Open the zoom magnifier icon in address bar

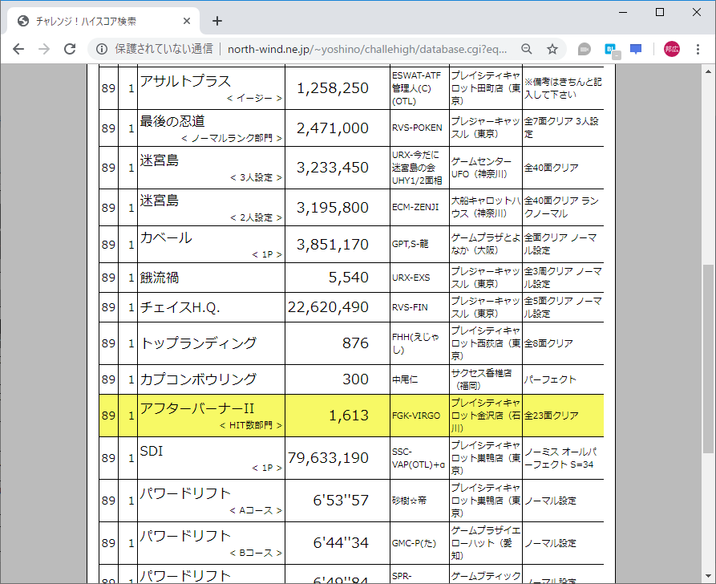coord(525,49)
